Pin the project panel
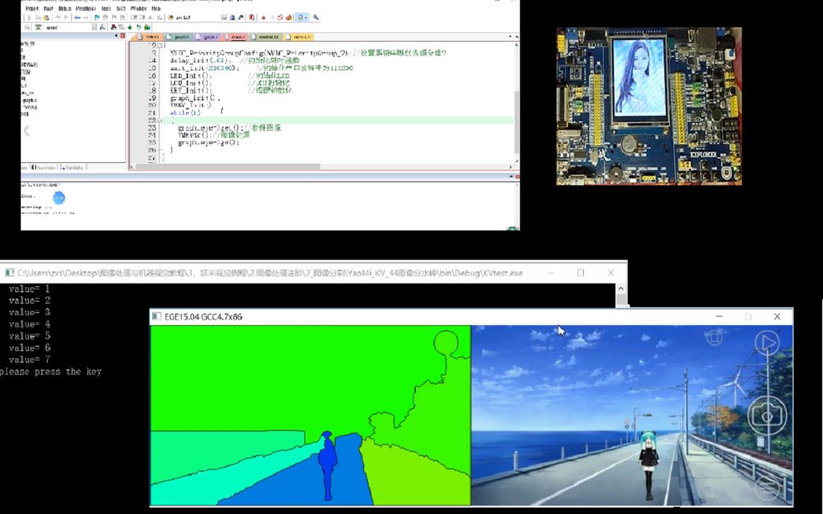The height and width of the screenshot is (514, 823). pos(116,36)
